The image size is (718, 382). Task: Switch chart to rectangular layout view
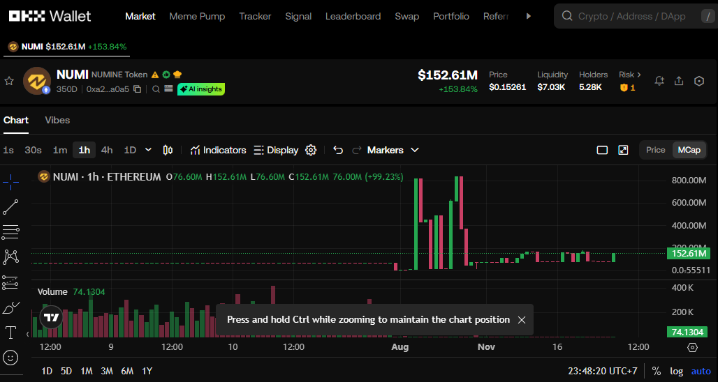602,151
